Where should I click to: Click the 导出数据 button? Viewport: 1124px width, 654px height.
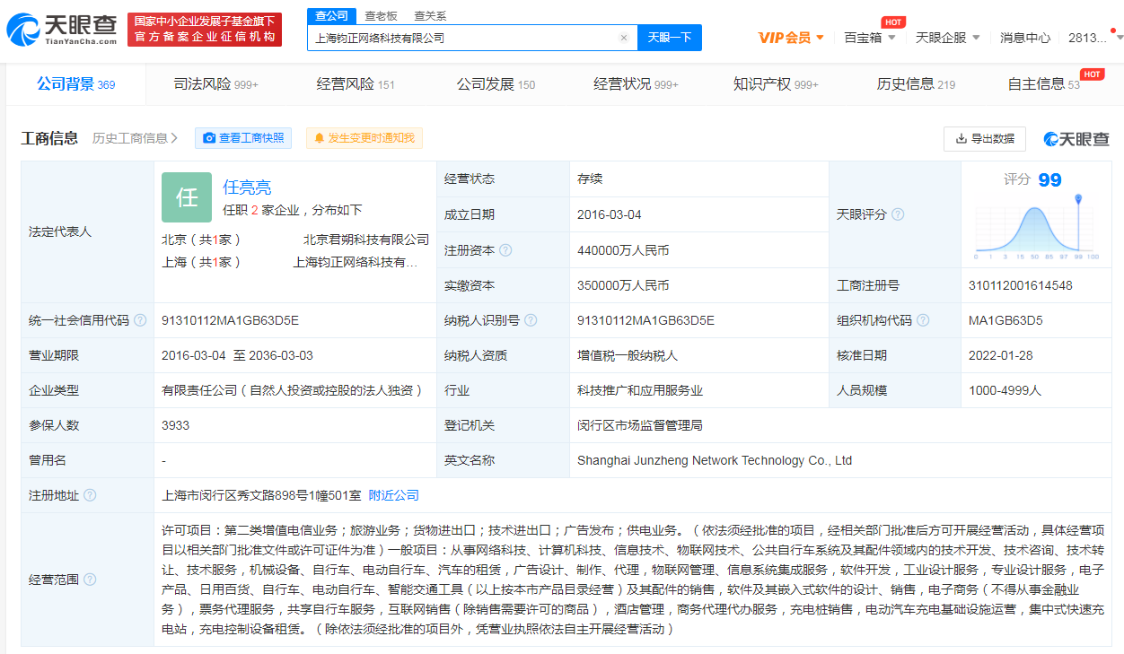tap(985, 139)
